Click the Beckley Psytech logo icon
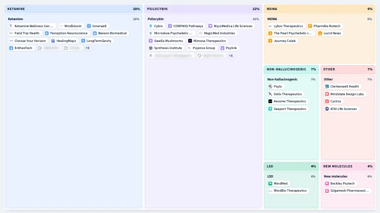 pos(327,183)
